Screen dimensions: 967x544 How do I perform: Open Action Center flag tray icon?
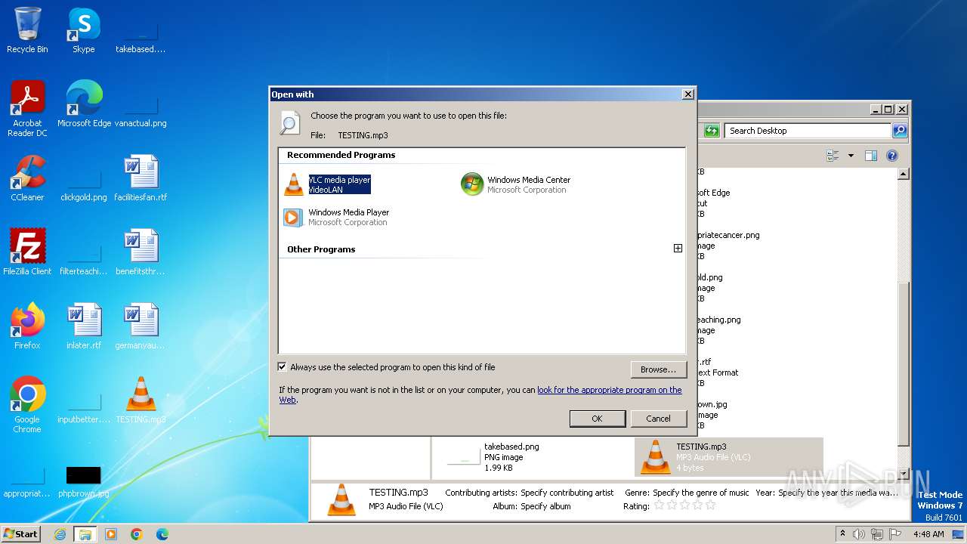tap(894, 534)
